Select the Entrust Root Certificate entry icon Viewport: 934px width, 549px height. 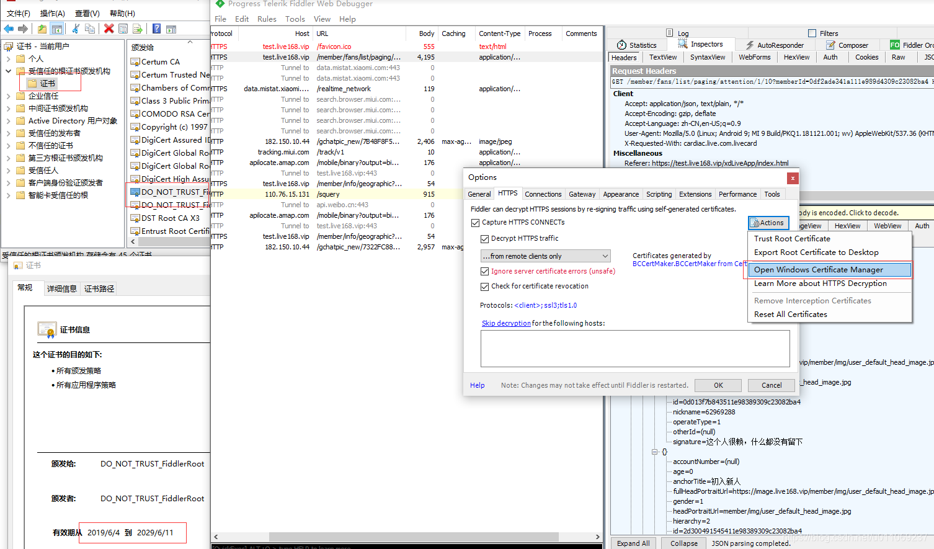(135, 231)
